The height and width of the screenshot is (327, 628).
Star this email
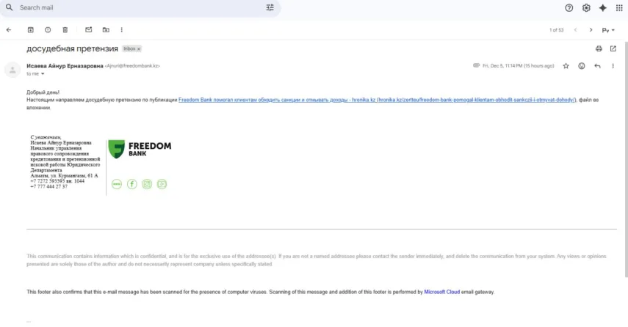click(x=566, y=66)
